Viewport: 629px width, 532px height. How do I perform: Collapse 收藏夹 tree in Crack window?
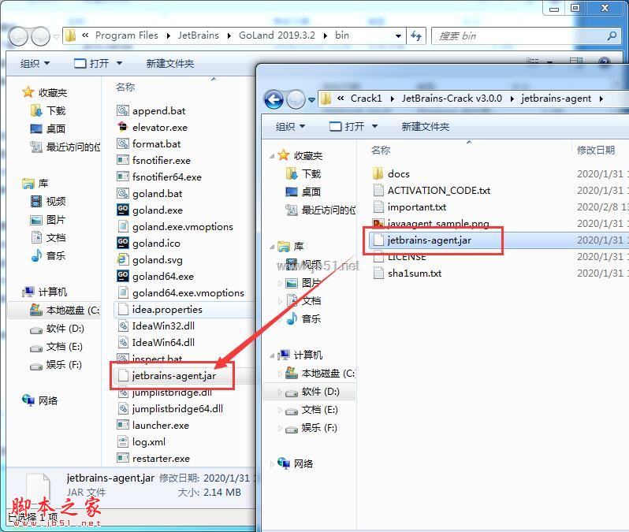coord(272,156)
